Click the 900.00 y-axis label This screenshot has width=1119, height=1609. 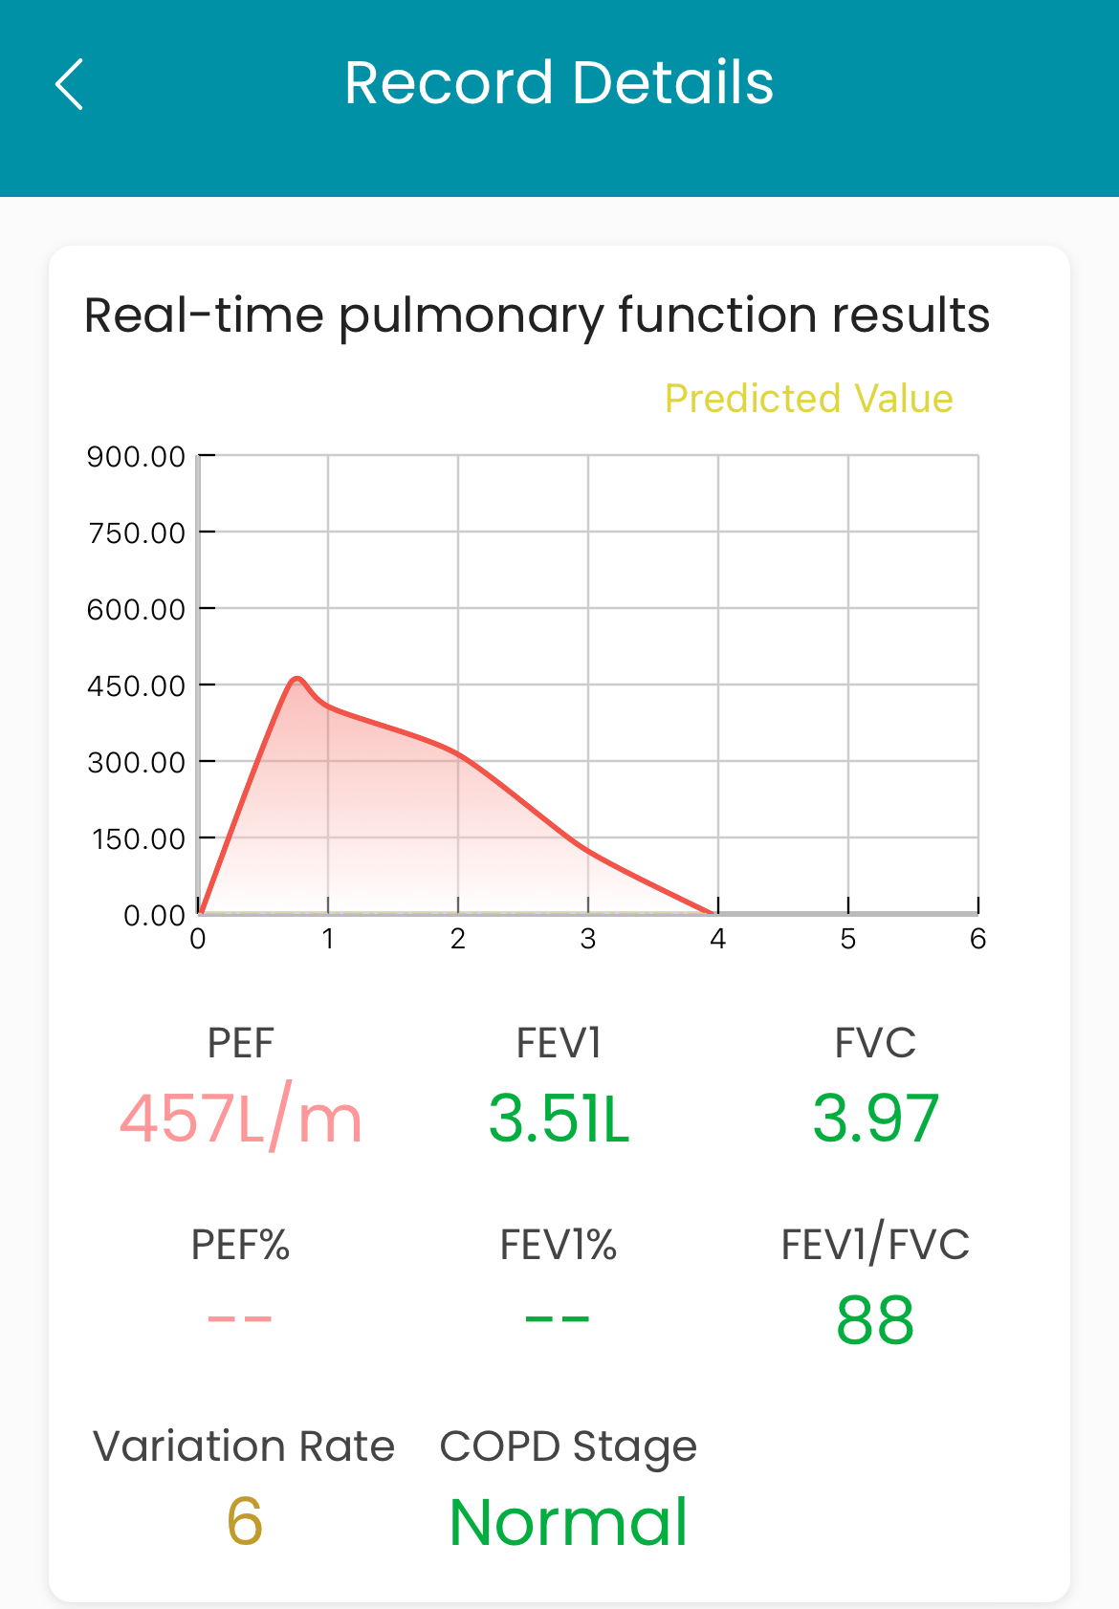tap(136, 457)
